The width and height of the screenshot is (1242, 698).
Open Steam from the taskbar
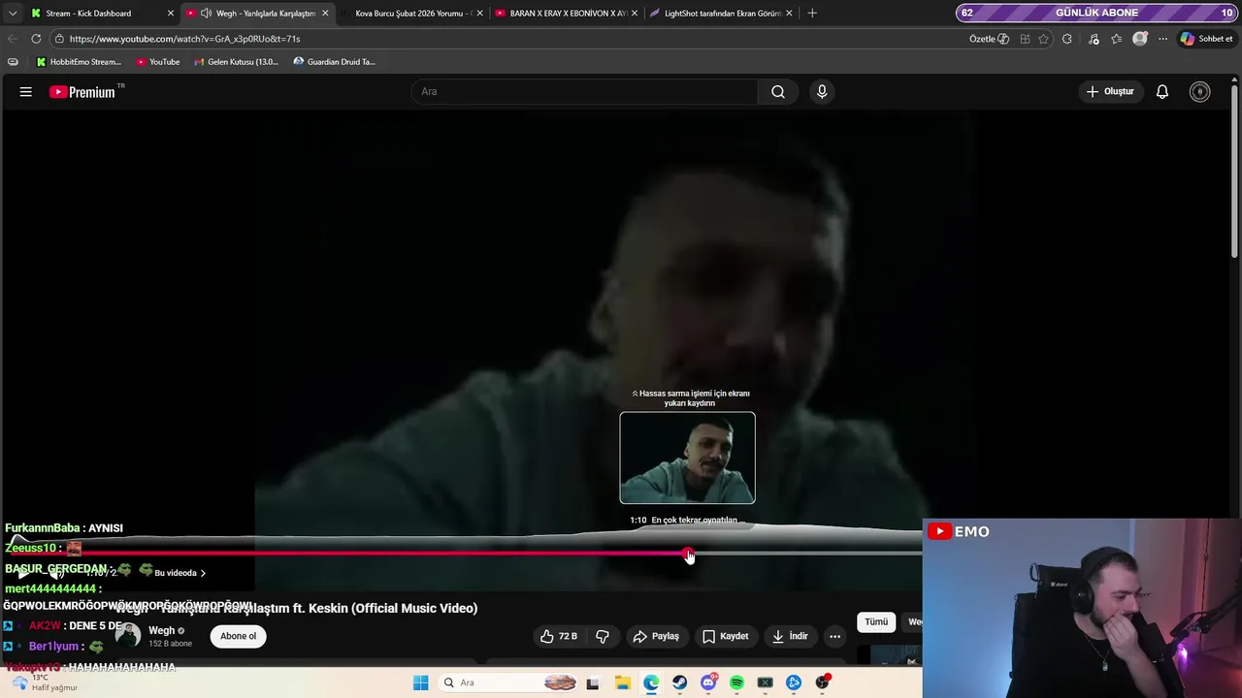(679, 682)
